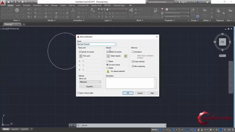The image size is (235, 132).
Task: Click the command line customize wrench icon
Action: click(75, 125)
